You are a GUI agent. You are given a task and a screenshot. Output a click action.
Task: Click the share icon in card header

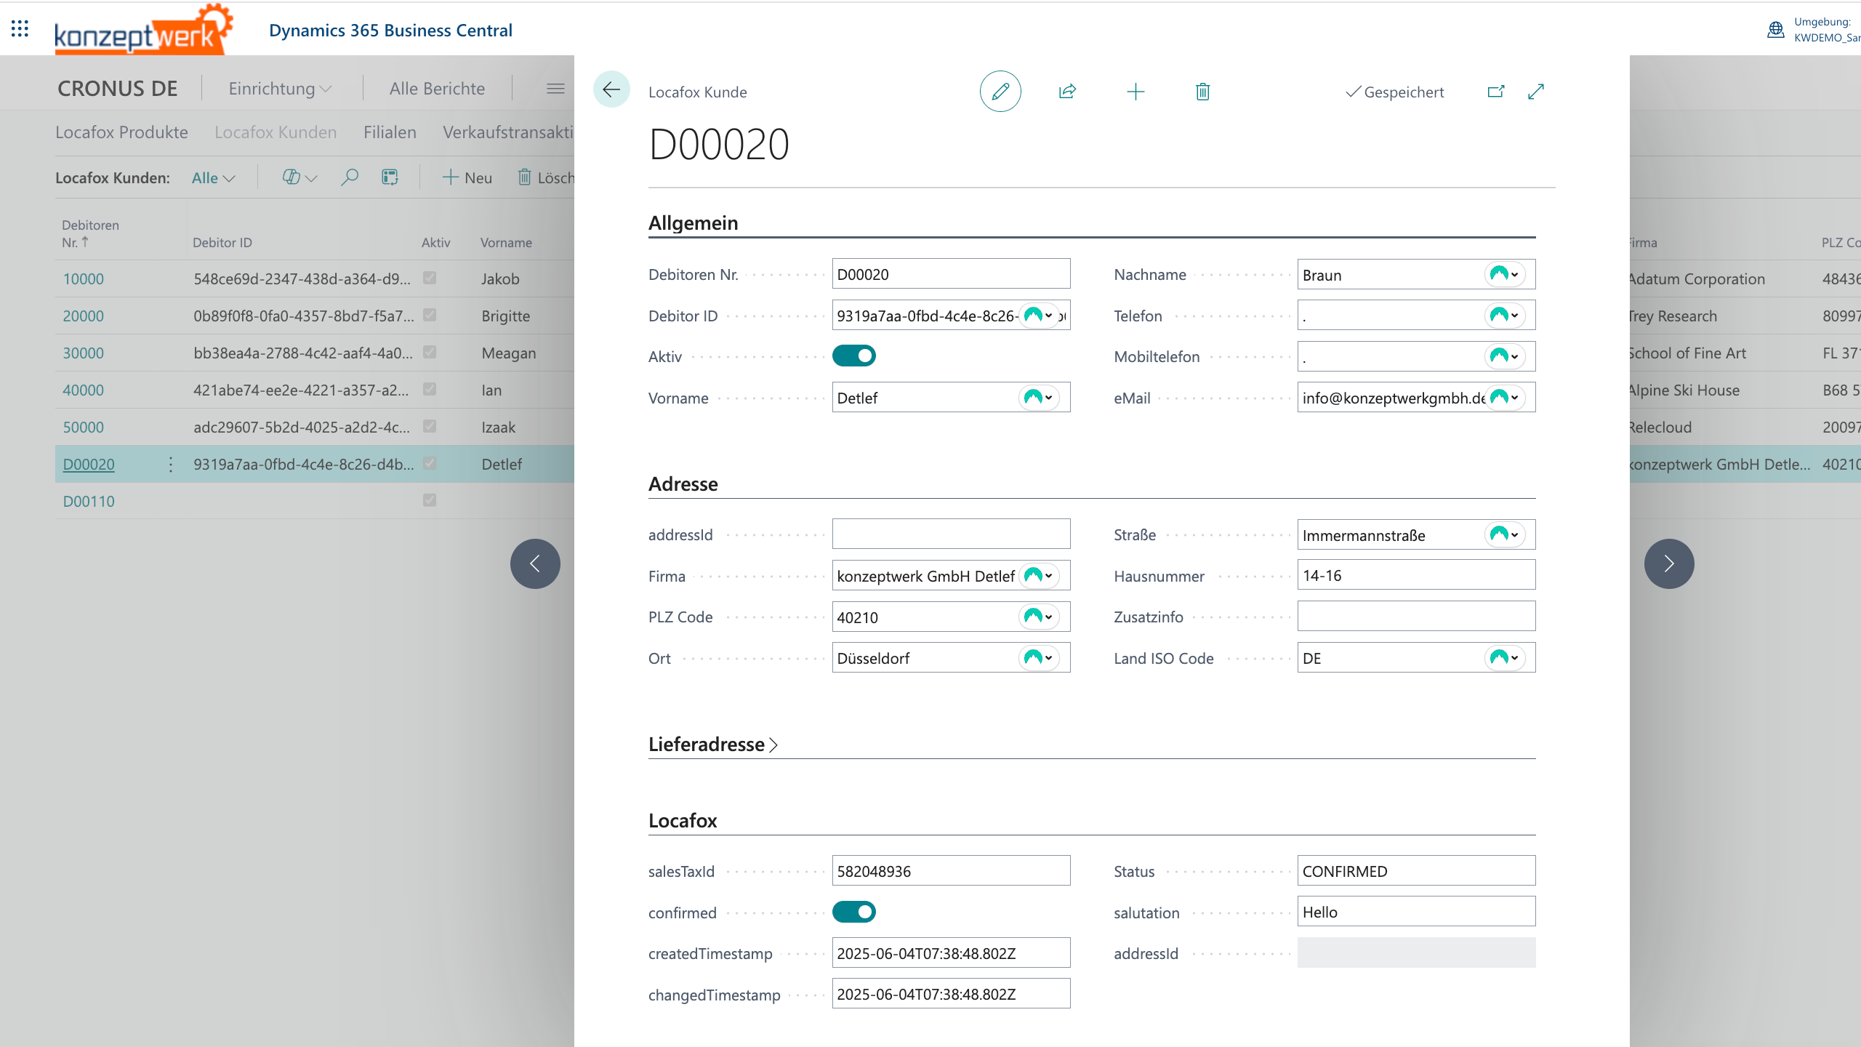click(x=1067, y=92)
